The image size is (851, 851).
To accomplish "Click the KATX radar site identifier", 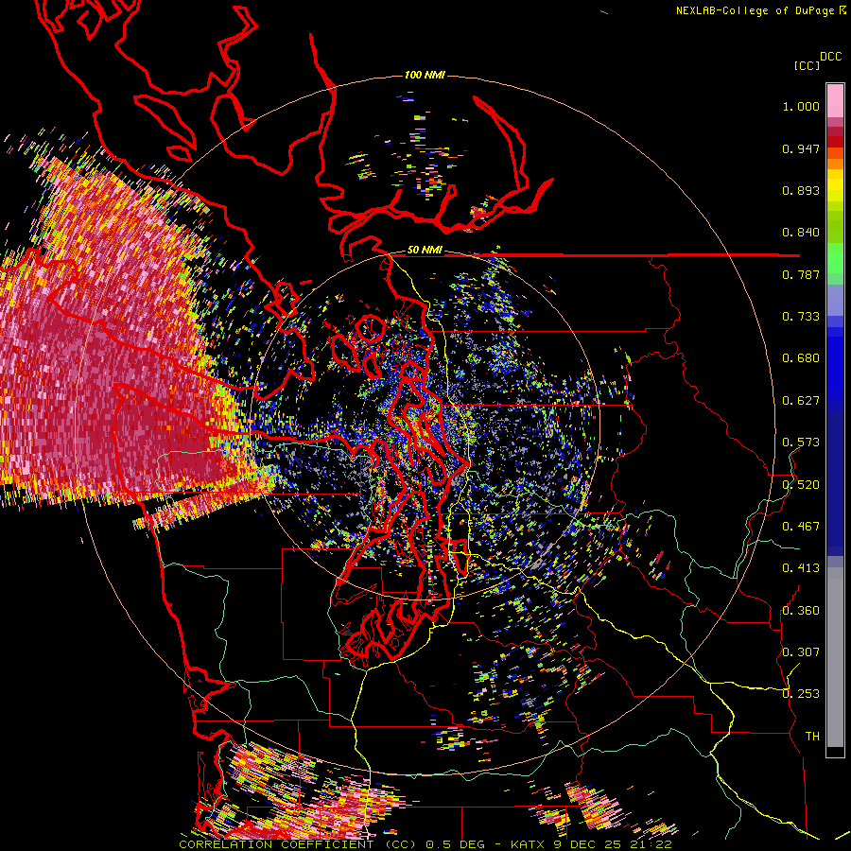I will click(x=529, y=844).
